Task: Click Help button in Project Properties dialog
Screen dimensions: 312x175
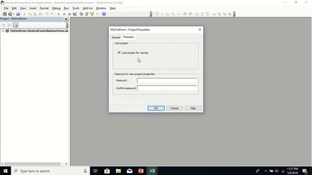Action: coord(193,108)
